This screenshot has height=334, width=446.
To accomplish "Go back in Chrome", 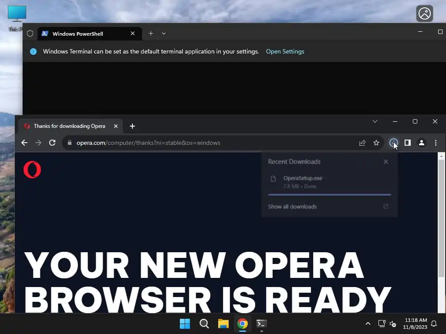I will pyautogui.click(x=24, y=143).
